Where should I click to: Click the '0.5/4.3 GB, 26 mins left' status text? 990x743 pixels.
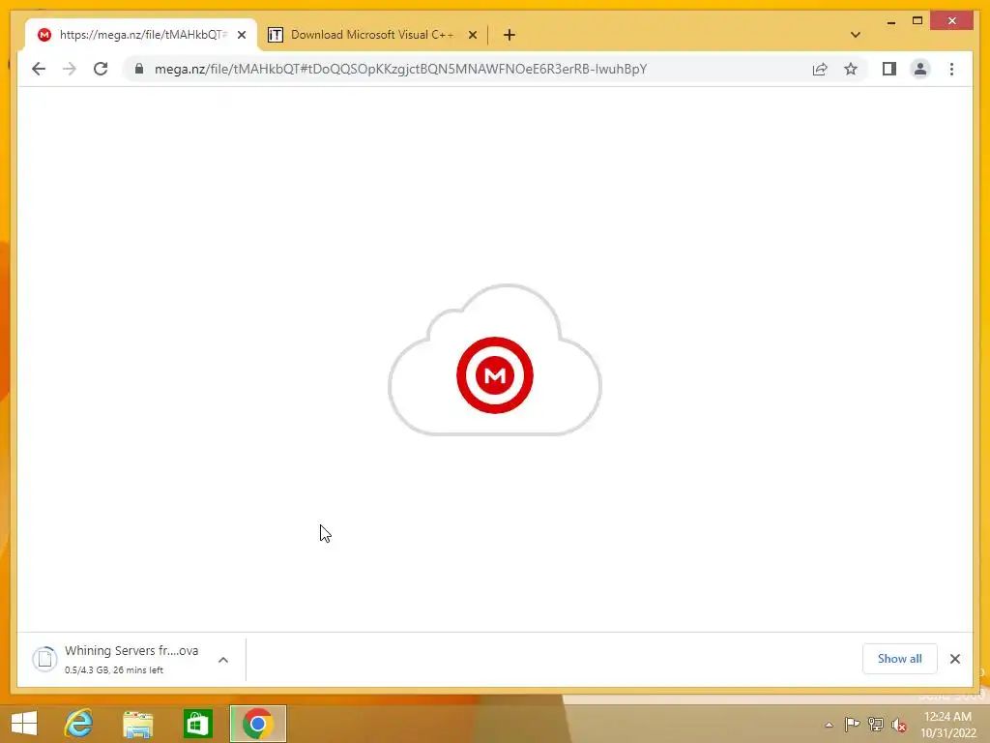pyautogui.click(x=114, y=669)
